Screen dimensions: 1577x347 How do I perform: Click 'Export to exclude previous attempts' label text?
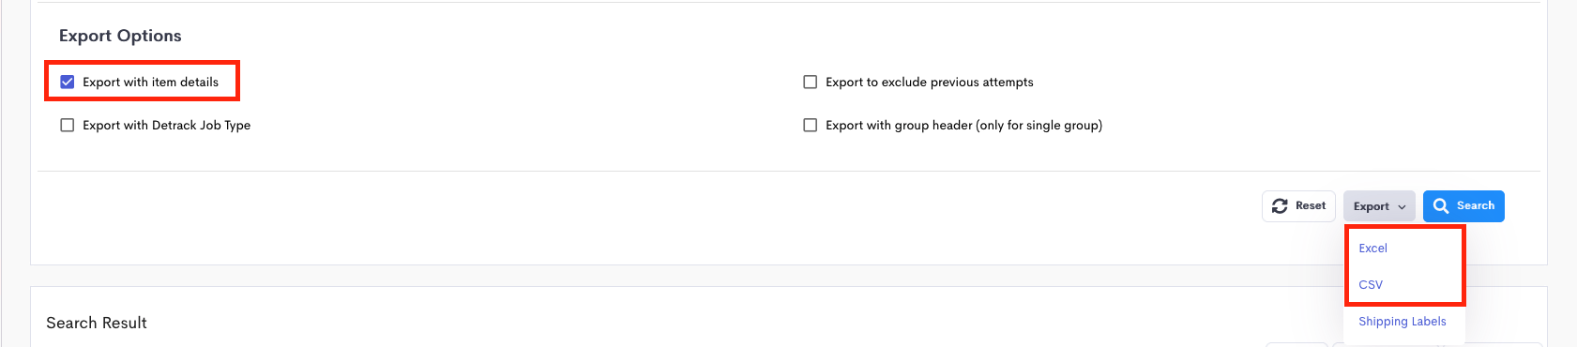[930, 83]
